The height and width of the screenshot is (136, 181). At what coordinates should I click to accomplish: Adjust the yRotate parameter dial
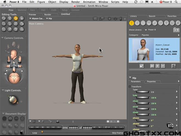[x=142, y=120]
